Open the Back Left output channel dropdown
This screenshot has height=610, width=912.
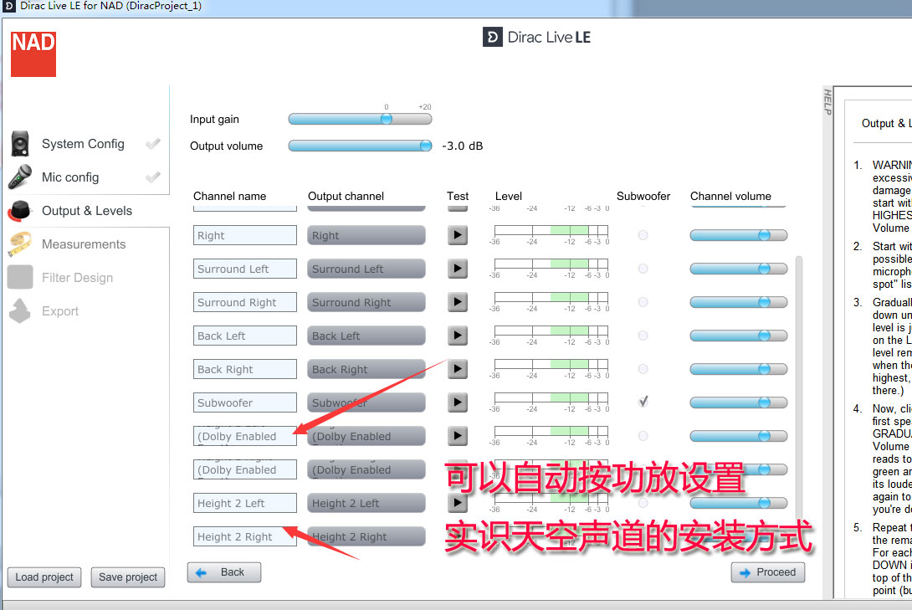(366, 336)
